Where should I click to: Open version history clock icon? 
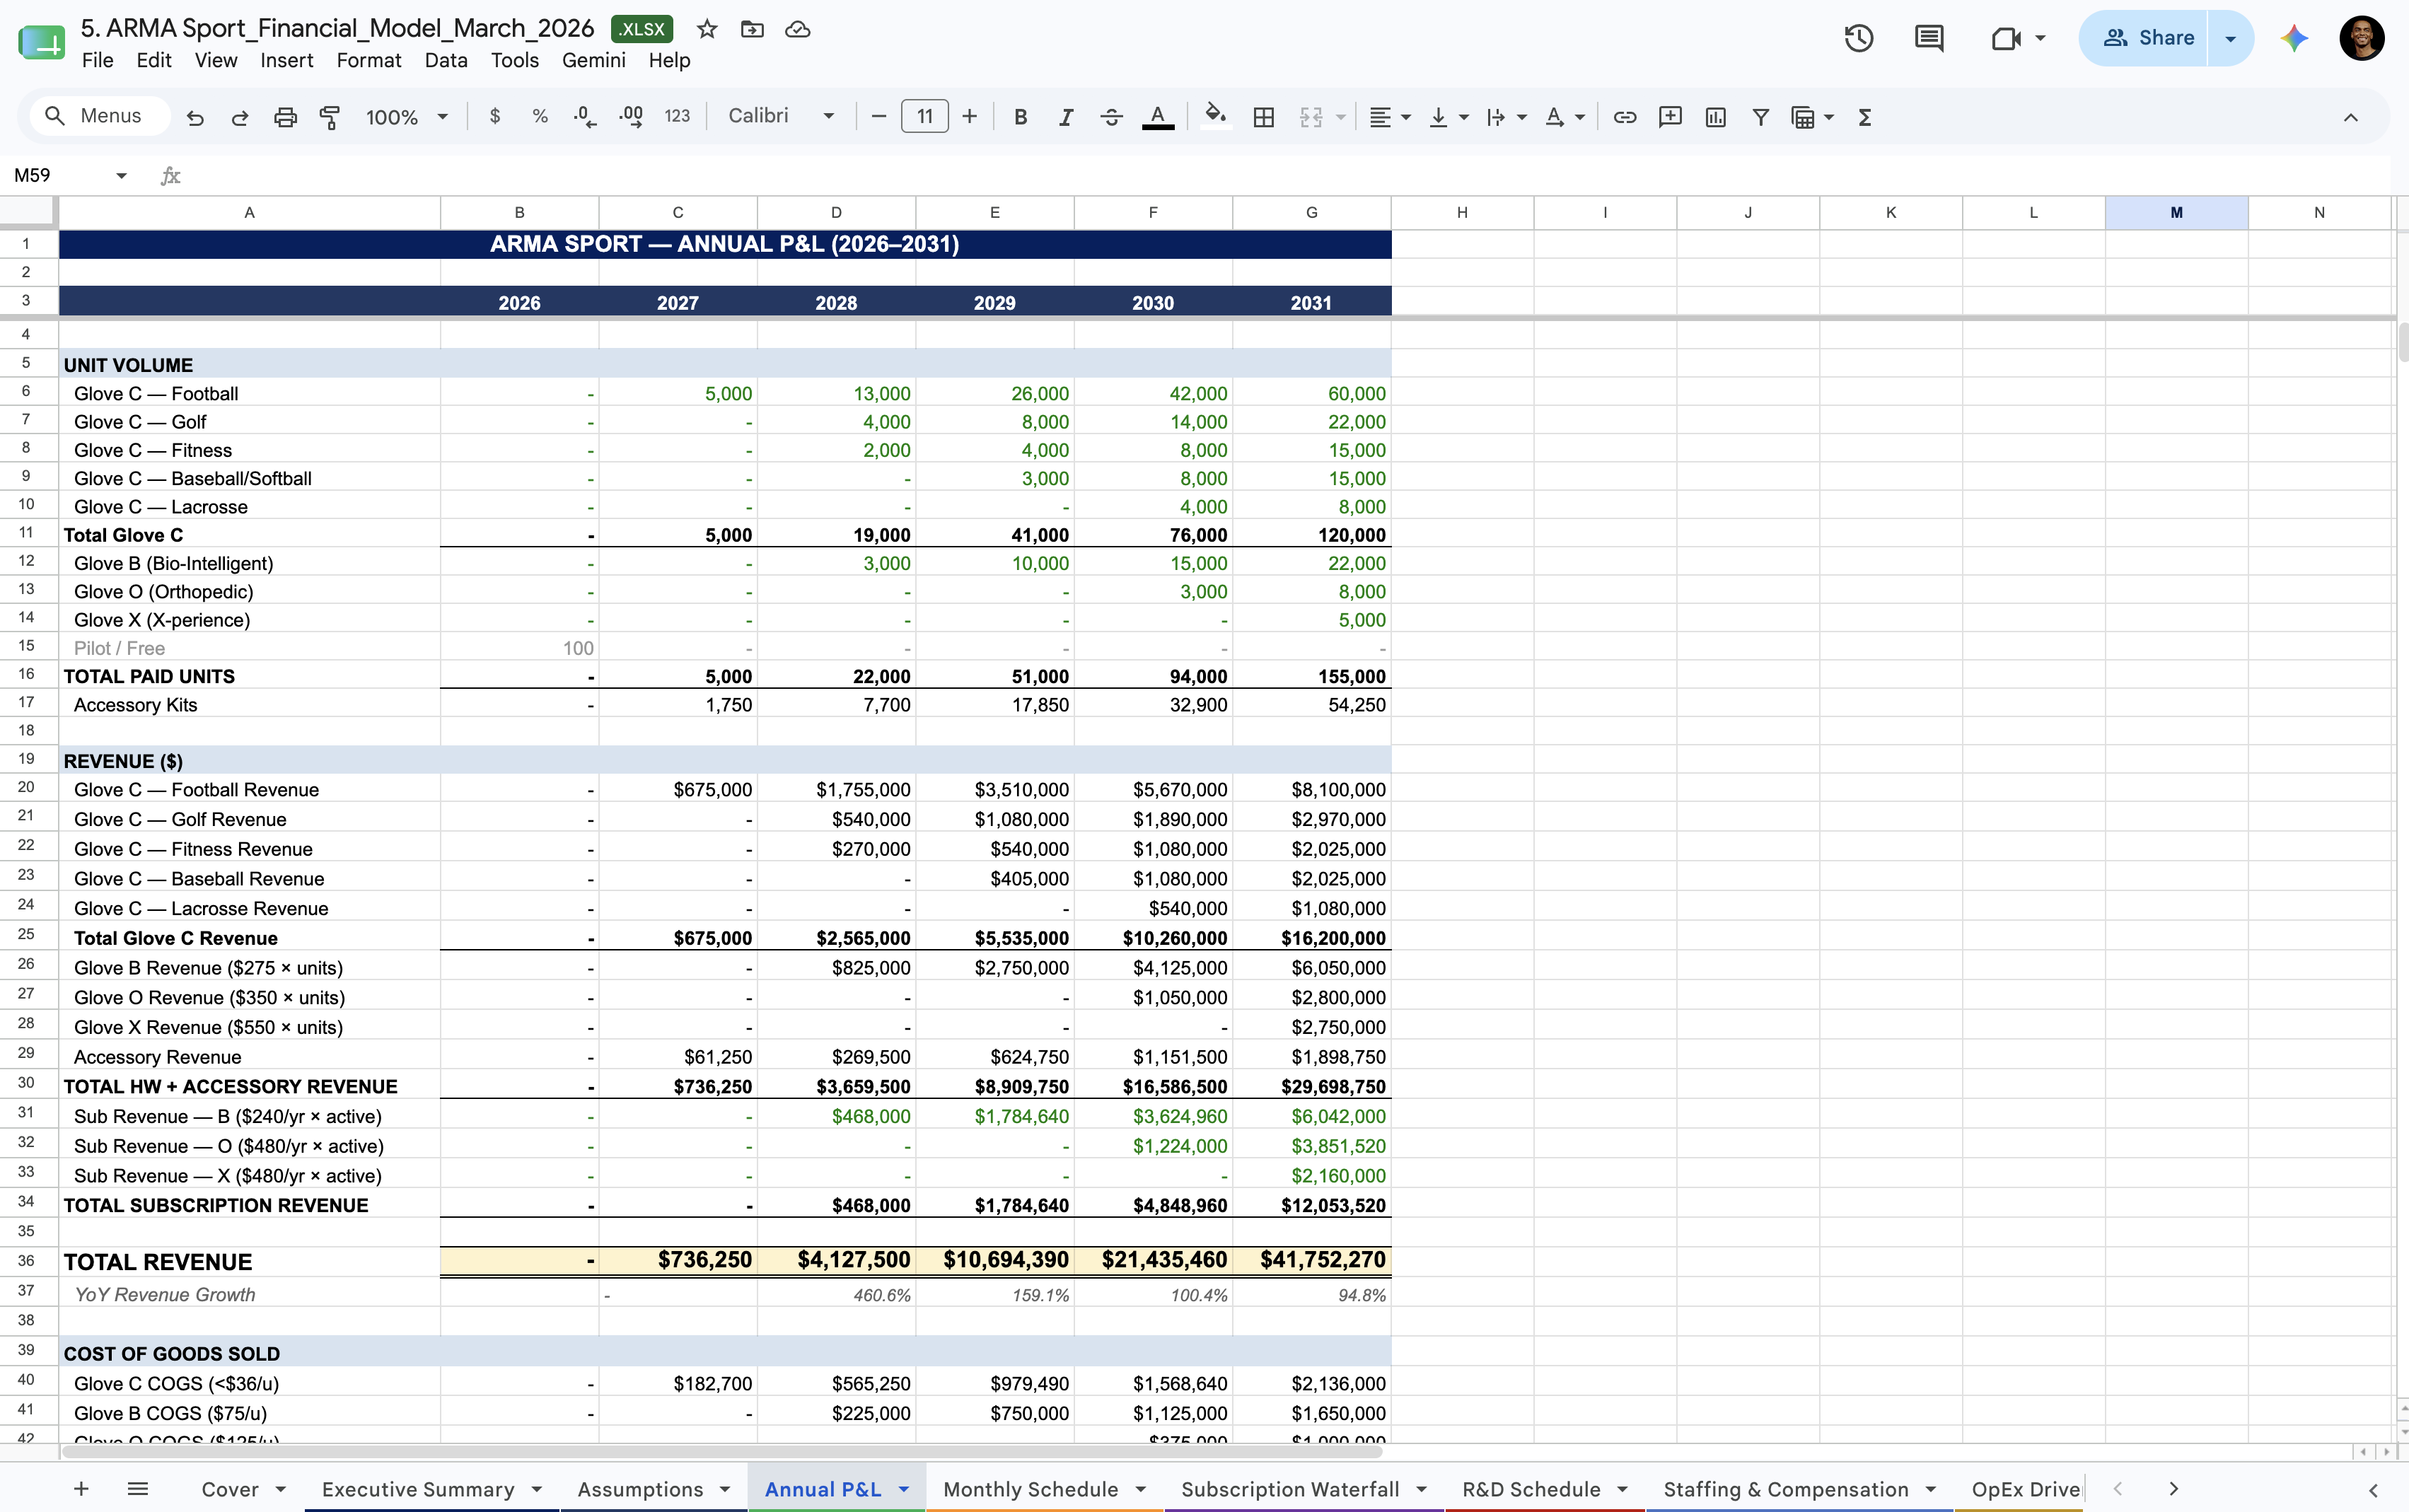pyautogui.click(x=1859, y=38)
